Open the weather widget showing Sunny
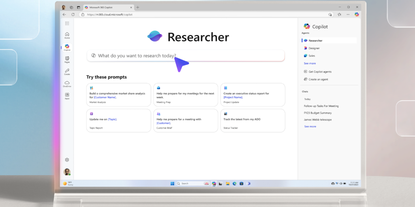 coord(68,184)
